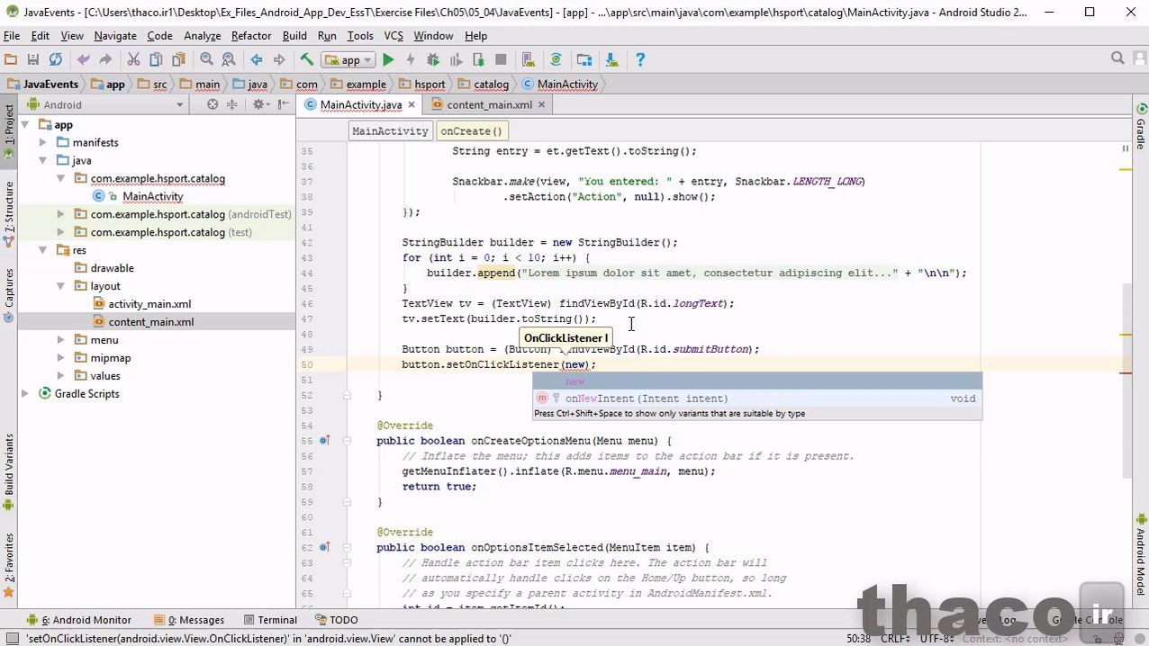
Task: Toggle the Gradle tool window
Action: click(x=1140, y=127)
